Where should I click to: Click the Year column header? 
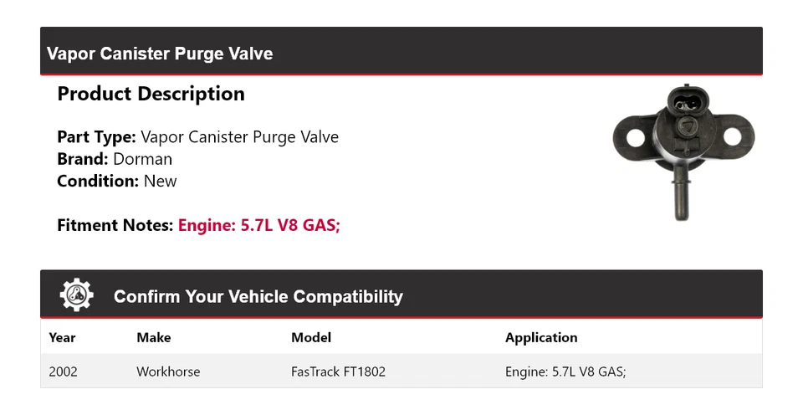62,338
